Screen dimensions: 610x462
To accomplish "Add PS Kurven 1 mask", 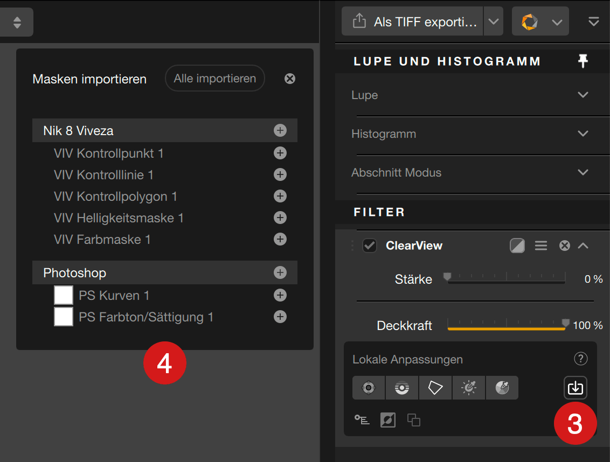I will (x=280, y=295).
